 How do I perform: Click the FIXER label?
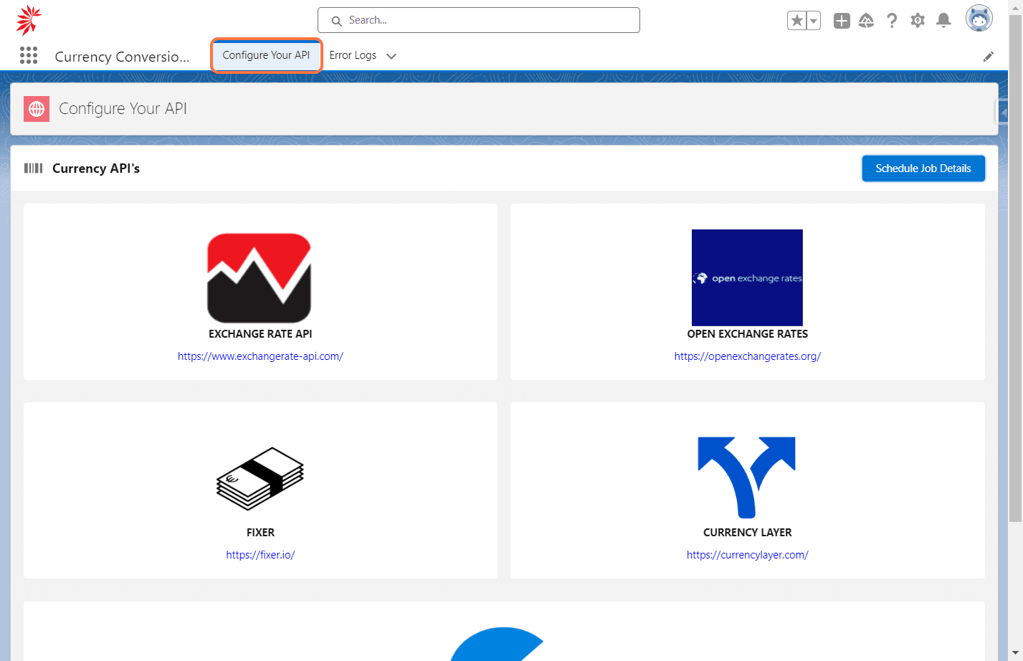(x=260, y=533)
